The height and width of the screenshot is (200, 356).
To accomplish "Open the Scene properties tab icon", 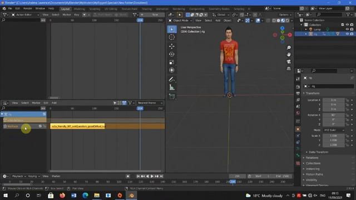I will [298, 106].
